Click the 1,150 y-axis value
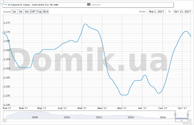The image size is (194, 125). [7, 68]
